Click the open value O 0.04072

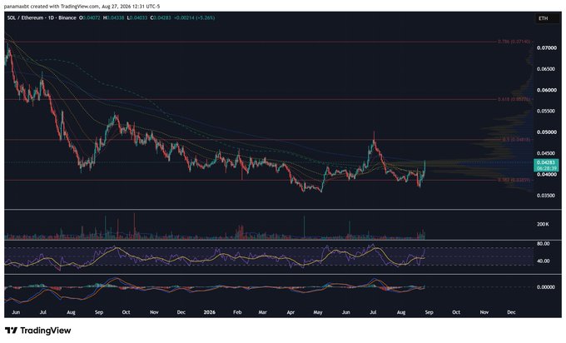point(90,17)
